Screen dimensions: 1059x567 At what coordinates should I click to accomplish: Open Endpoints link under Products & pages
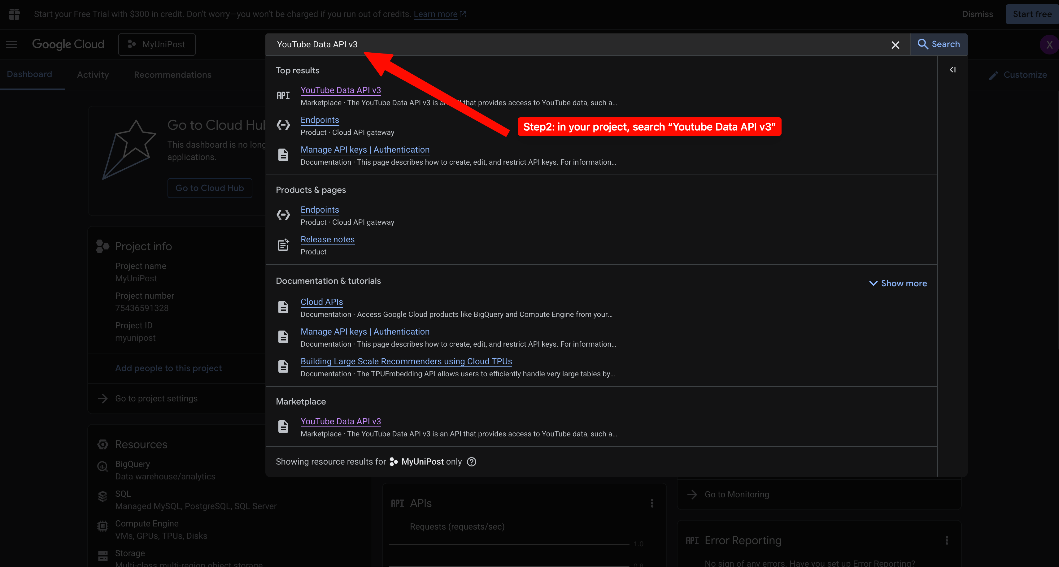320,210
